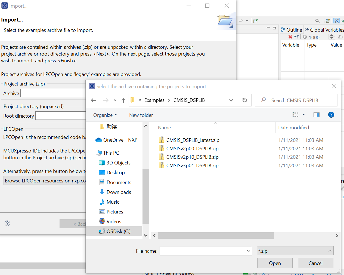This screenshot has width=344, height=275.
Task: Maximize the panel with the restore icon
Action: [x=274, y=28]
